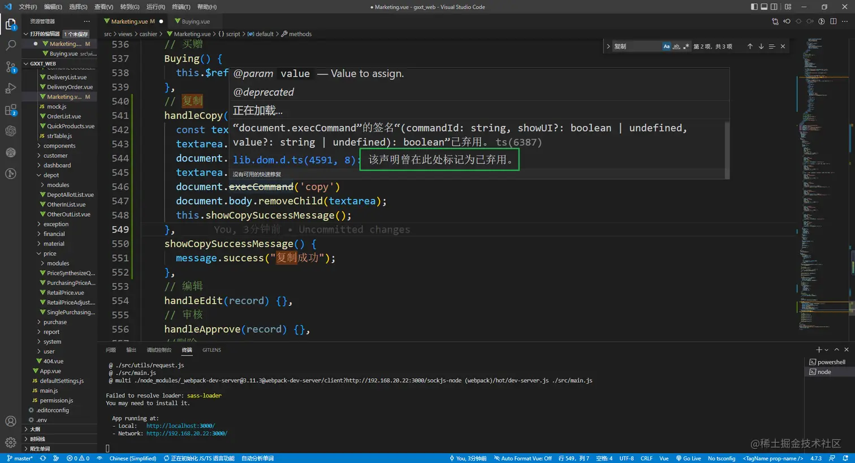855x463 pixels.
Task: Expand the components folder
Action: pyautogui.click(x=59, y=146)
